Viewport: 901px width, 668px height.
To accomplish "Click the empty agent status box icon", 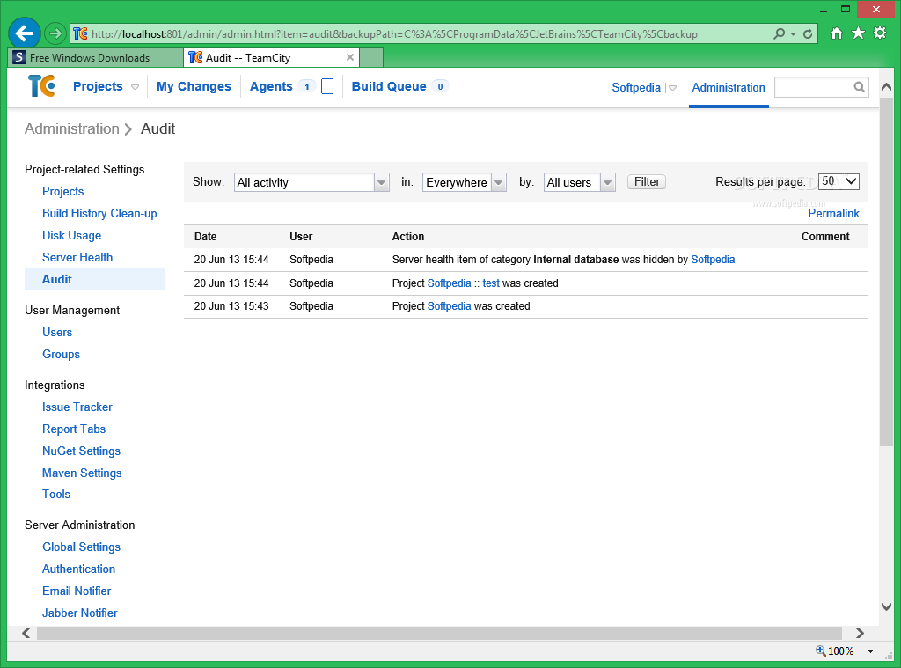I will point(327,86).
